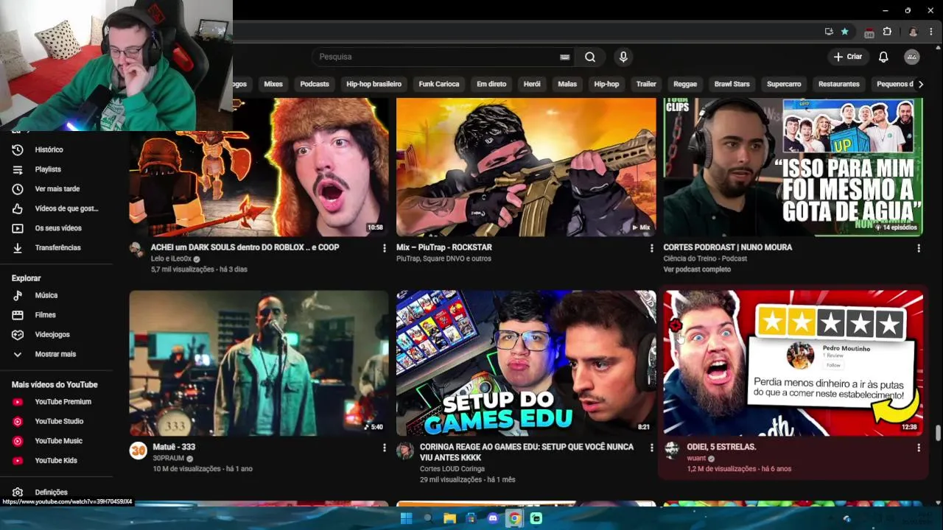
Task: Open the Chrome extensions puzzle icon
Action: [x=887, y=32]
